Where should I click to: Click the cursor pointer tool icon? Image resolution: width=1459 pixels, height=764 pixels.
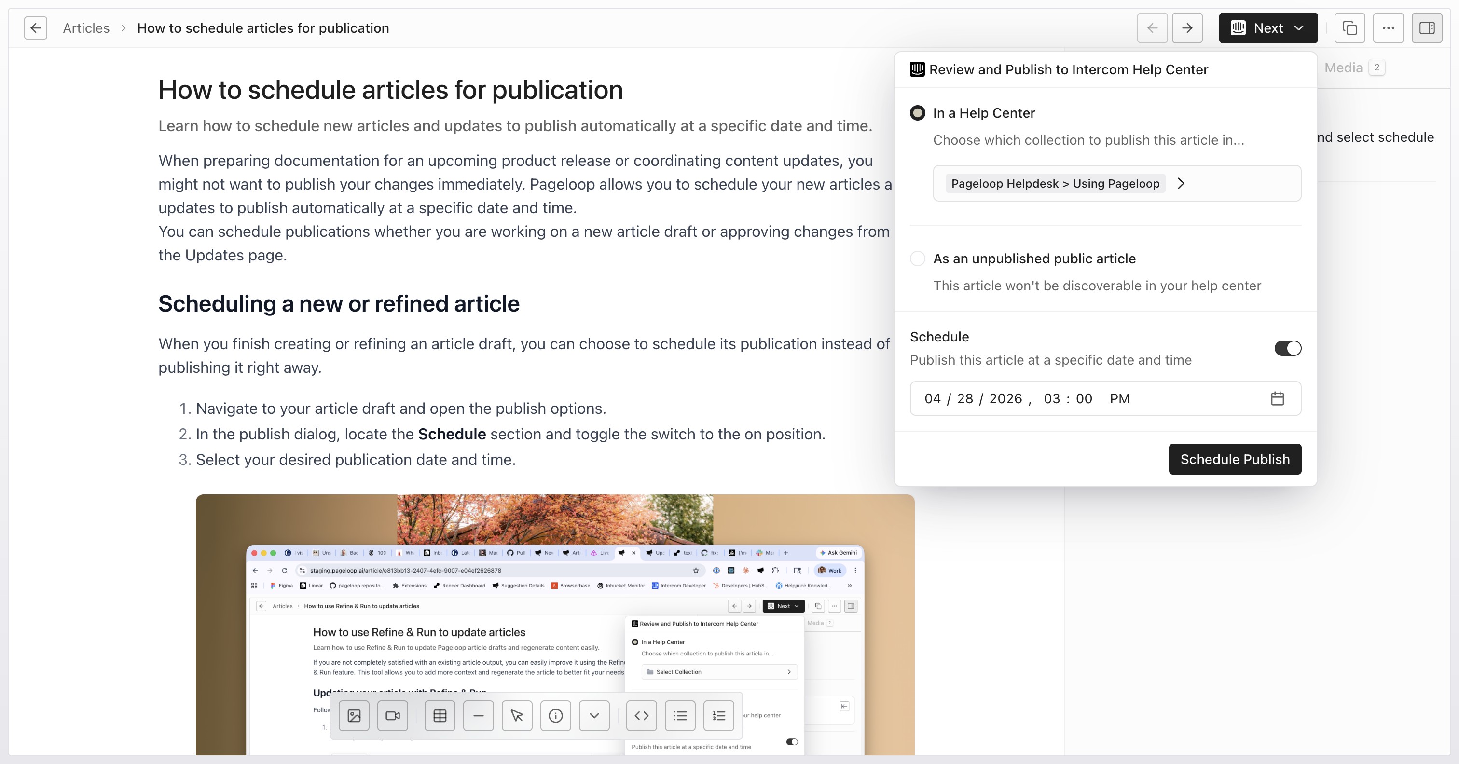point(517,716)
